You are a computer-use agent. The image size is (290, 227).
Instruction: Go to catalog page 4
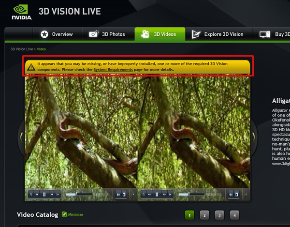coord(234,215)
